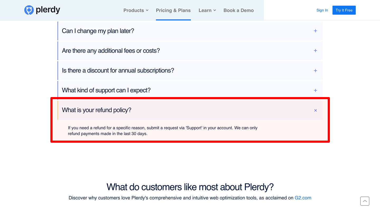Open the Learn dropdown menu
380x211 pixels.
207,10
